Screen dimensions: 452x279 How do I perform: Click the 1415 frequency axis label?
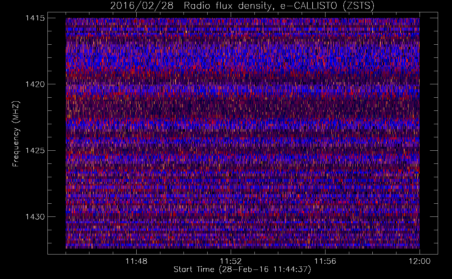coord(35,18)
